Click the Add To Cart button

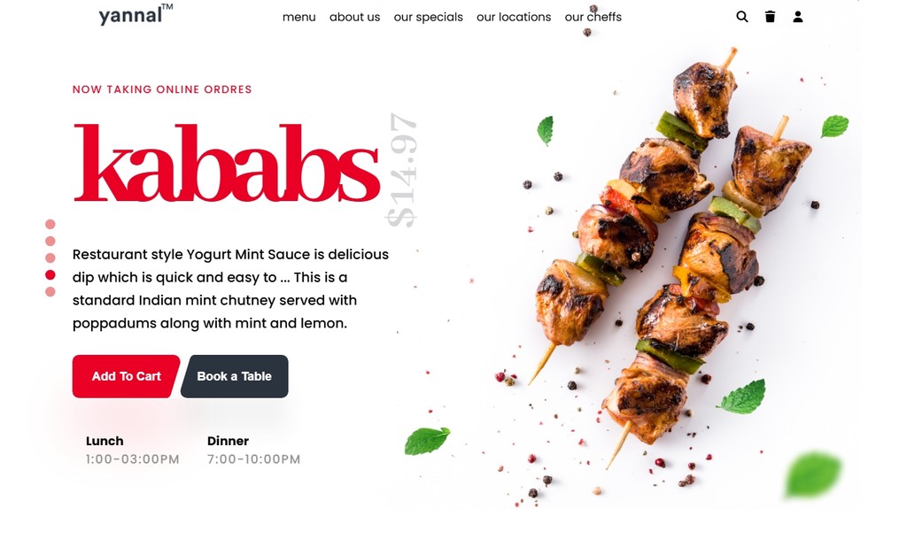(x=126, y=376)
